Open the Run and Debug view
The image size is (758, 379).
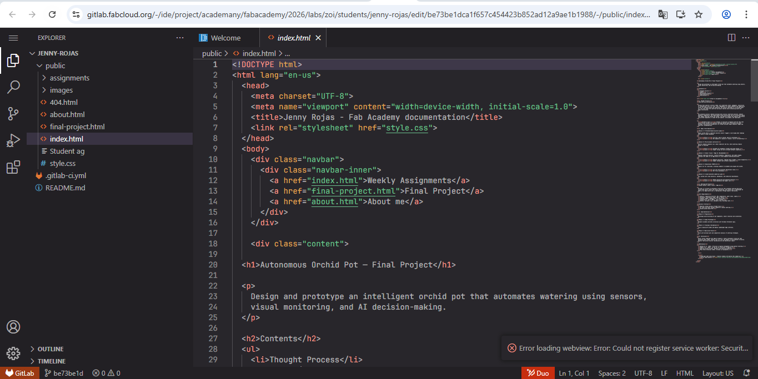(13, 140)
